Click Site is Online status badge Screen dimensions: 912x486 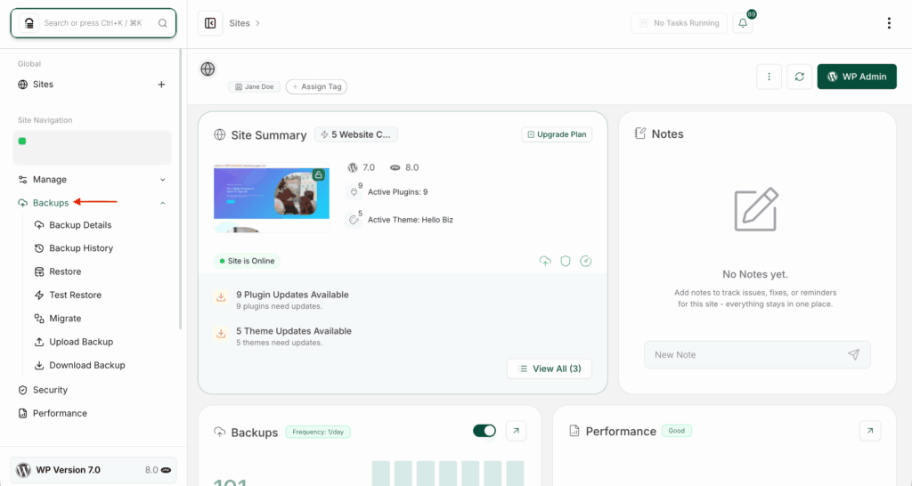click(247, 261)
